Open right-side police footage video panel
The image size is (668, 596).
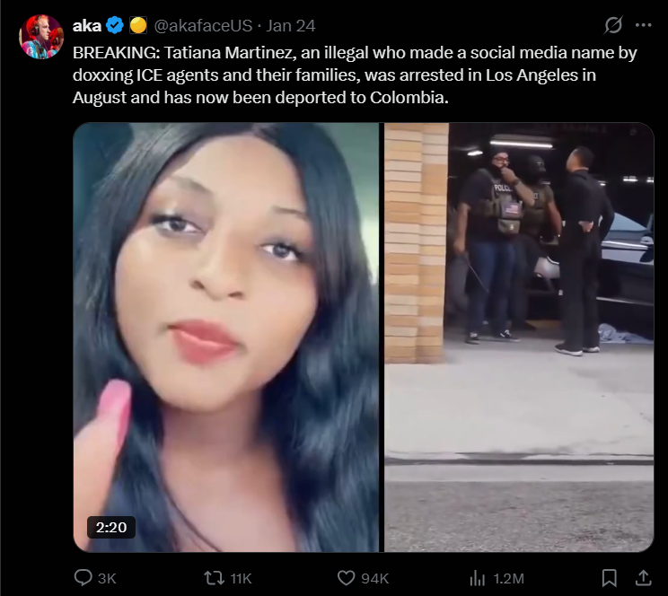coord(519,337)
